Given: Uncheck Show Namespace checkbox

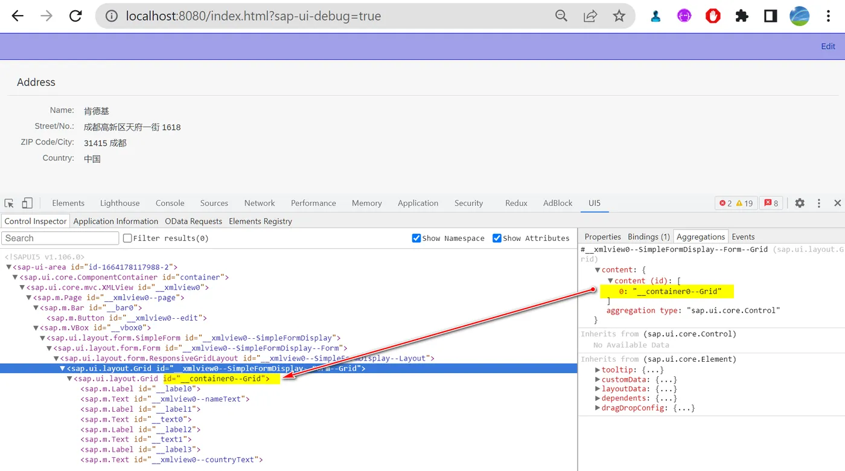Looking at the screenshot, I should [416, 238].
